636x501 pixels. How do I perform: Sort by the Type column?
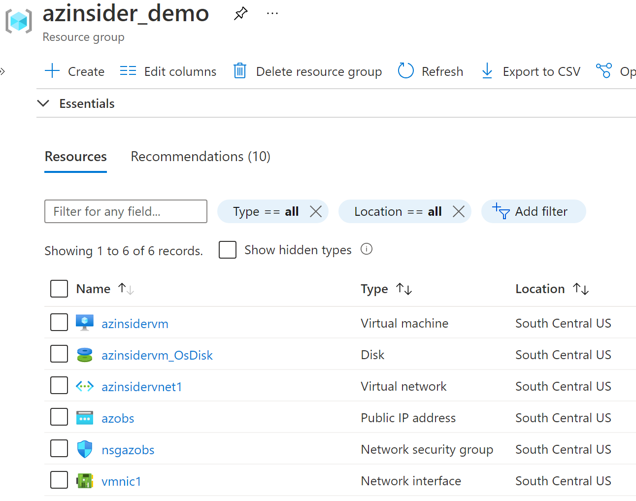click(x=386, y=289)
